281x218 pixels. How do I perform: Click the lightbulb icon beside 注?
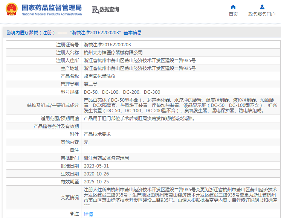[x=72, y=213]
